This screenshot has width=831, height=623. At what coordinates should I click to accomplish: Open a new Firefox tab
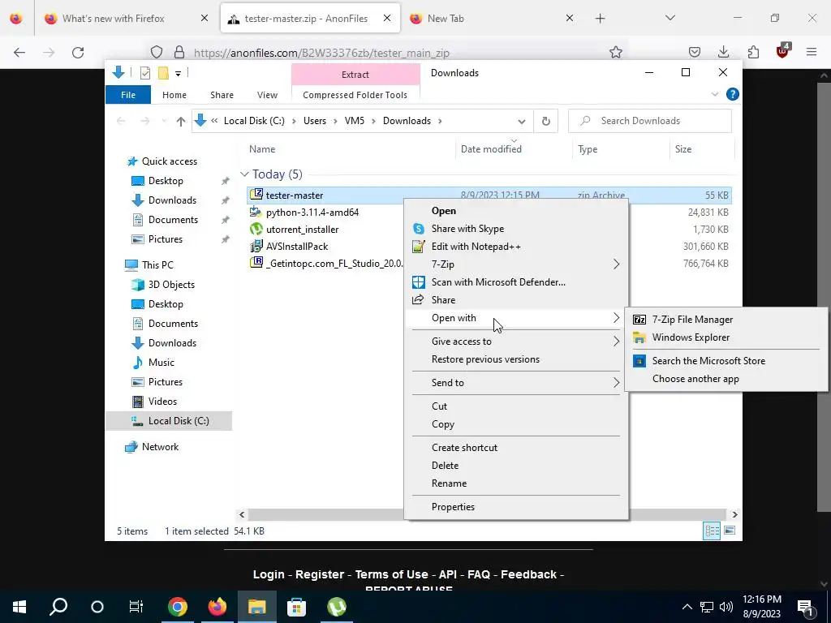click(600, 19)
